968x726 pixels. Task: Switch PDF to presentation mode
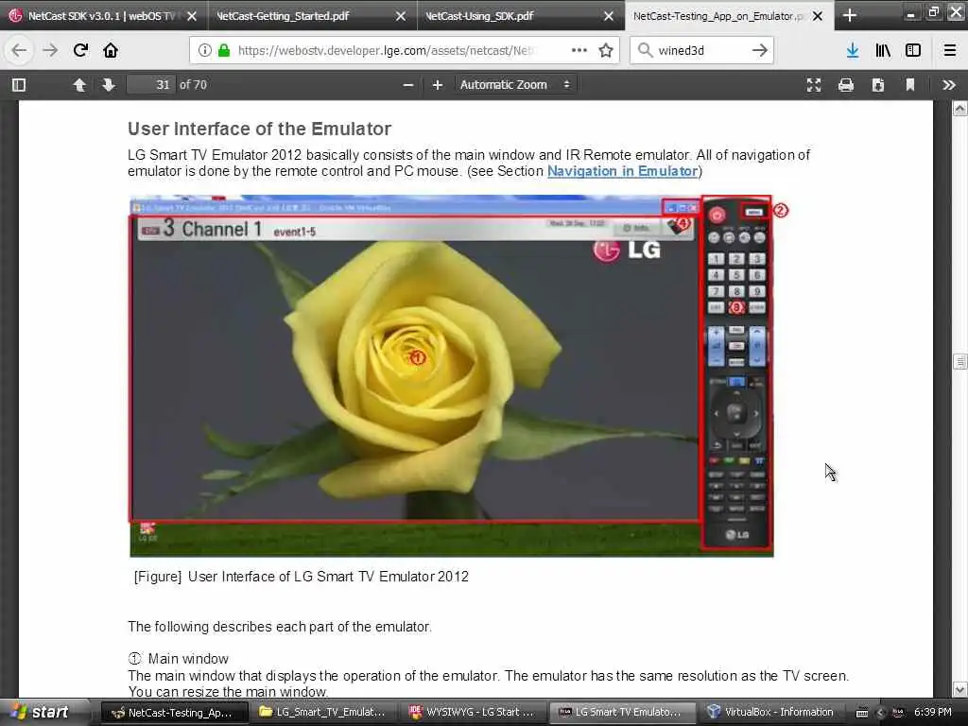click(x=814, y=84)
